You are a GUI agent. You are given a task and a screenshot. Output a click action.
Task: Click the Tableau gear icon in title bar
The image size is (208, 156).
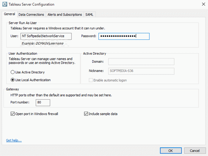click(5, 4)
